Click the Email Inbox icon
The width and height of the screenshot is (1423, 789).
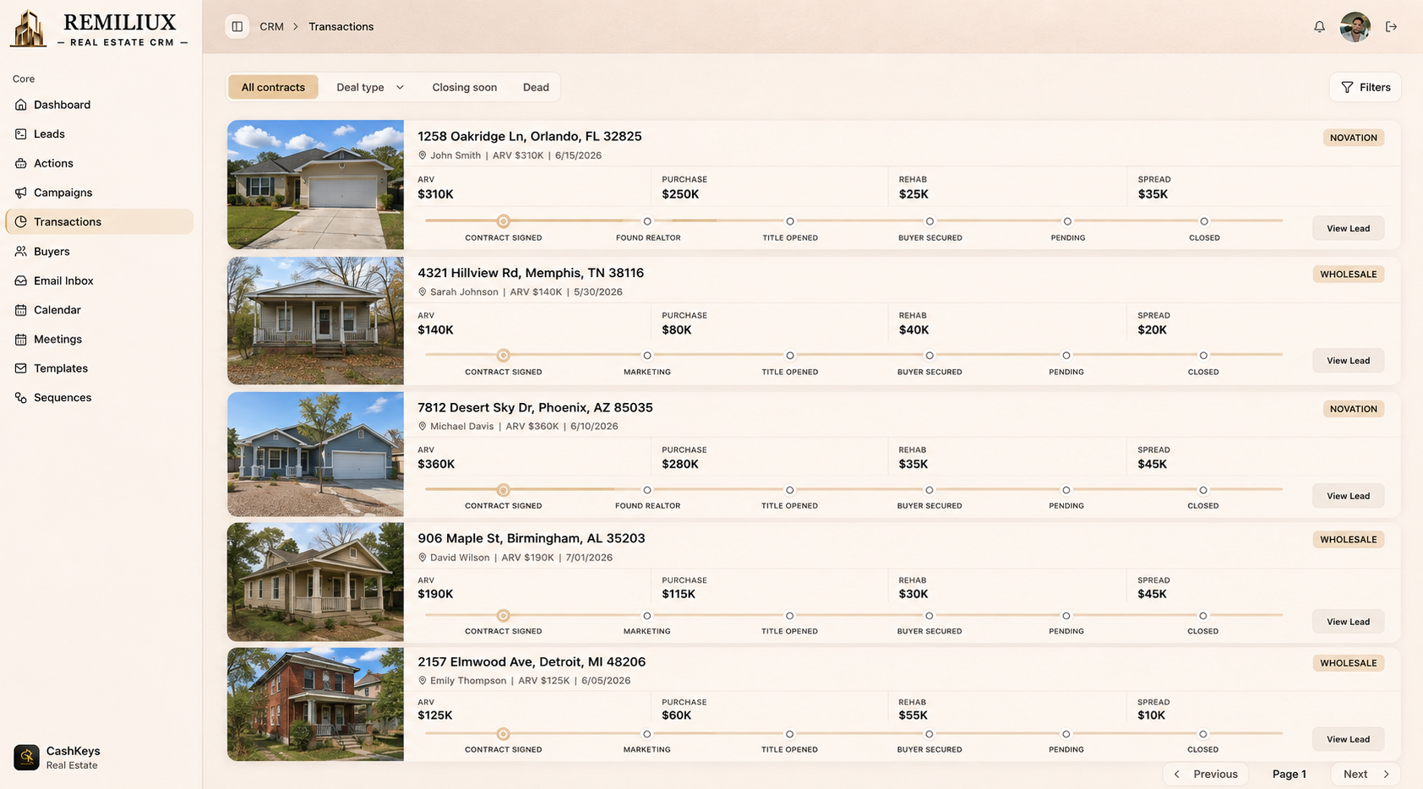(x=21, y=280)
